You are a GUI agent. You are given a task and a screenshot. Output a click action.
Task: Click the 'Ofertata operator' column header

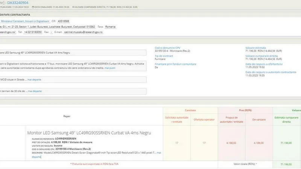(x=204, y=119)
